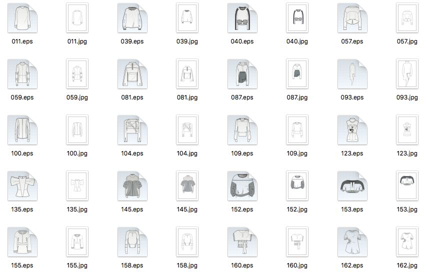Select the 100.jpg thumbnail
The image size is (429, 278).
coord(77,130)
